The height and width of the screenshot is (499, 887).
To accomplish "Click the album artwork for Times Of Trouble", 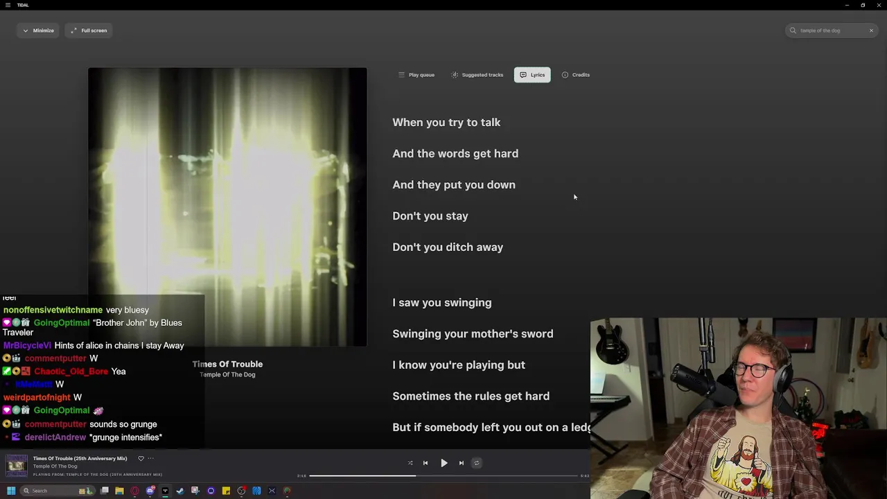I will coord(227,207).
